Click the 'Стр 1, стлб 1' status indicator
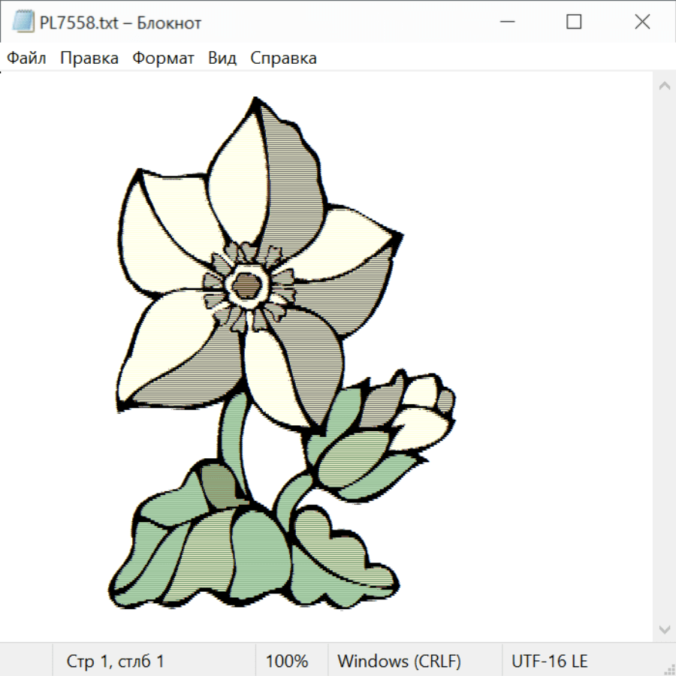The height and width of the screenshot is (676, 676). (116, 661)
